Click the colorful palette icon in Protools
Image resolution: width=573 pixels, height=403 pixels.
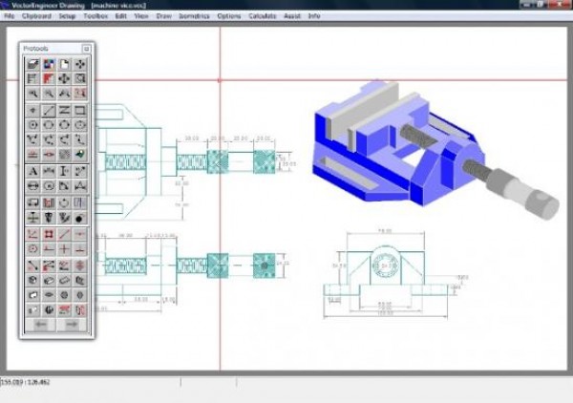49,64
